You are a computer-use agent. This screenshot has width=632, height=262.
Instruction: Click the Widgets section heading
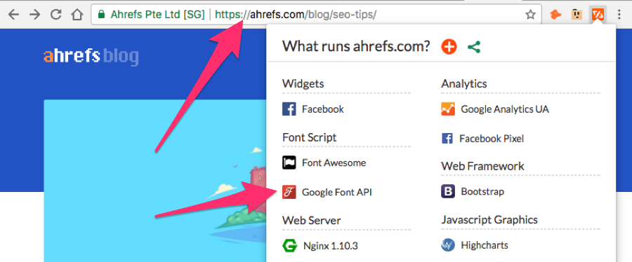coord(303,84)
